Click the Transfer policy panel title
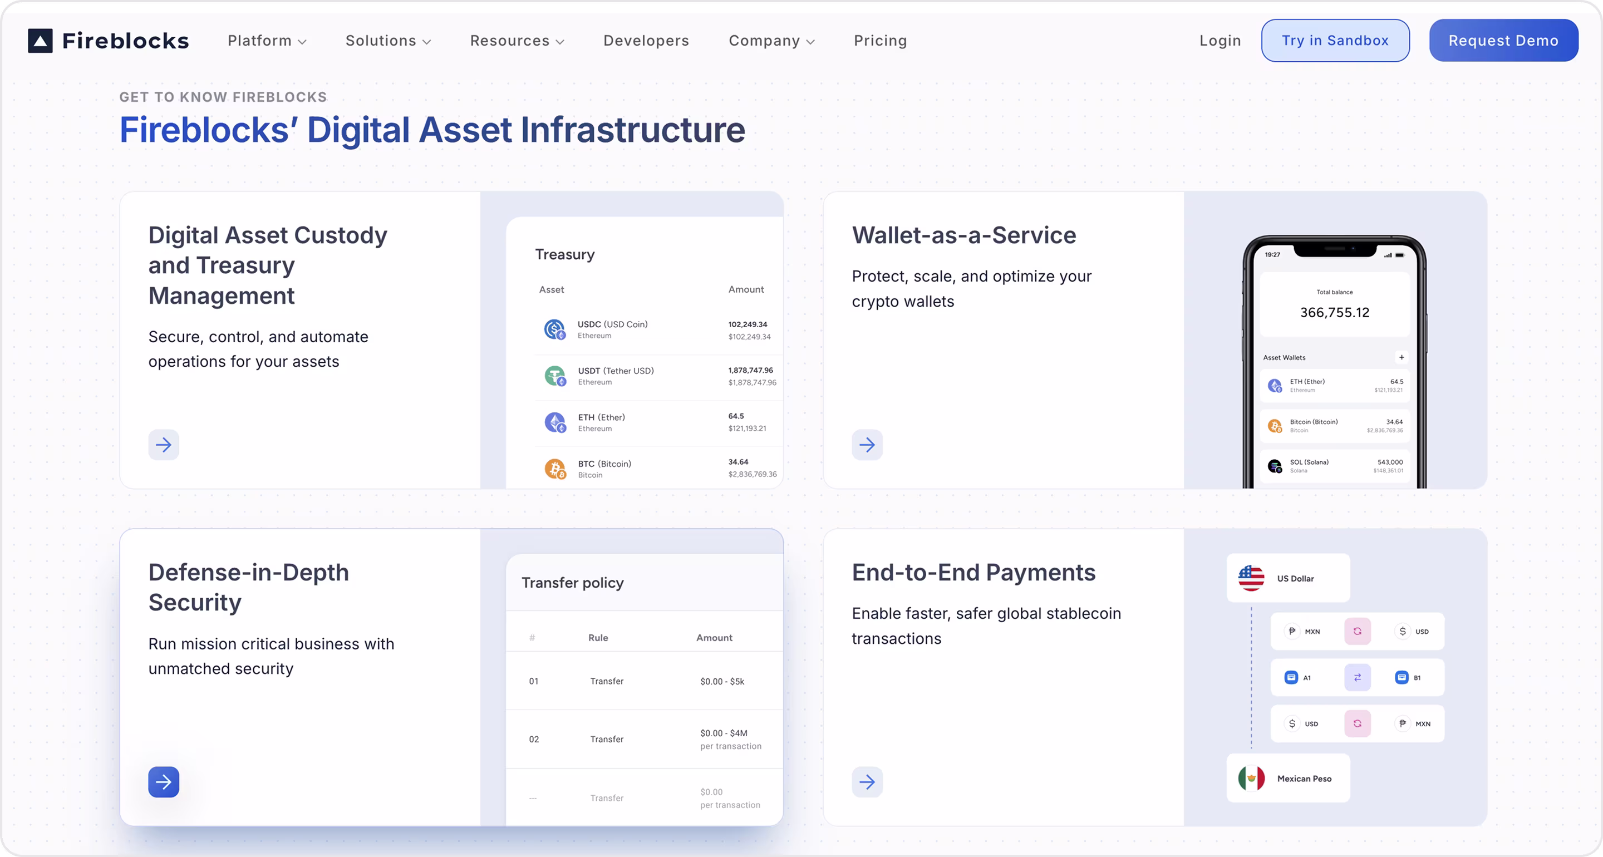The width and height of the screenshot is (1603, 857). tap(572, 583)
